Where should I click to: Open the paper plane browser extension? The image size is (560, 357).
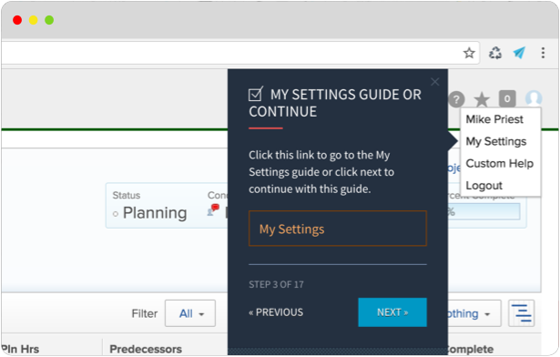tap(519, 53)
